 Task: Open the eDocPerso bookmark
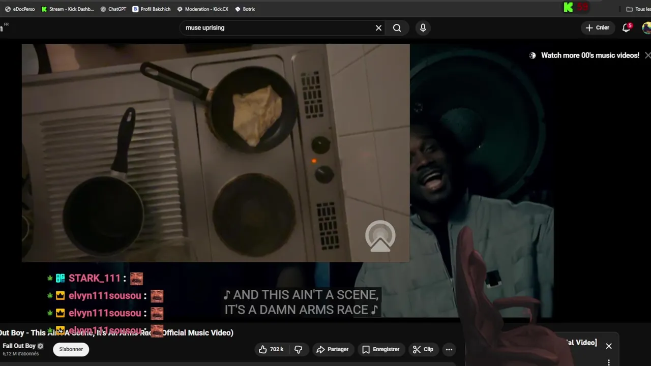tap(20, 9)
